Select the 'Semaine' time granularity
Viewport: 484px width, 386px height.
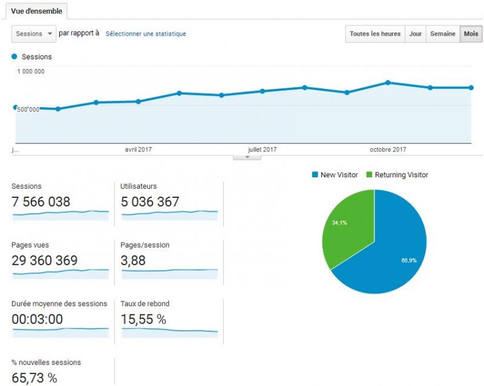tap(442, 34)
